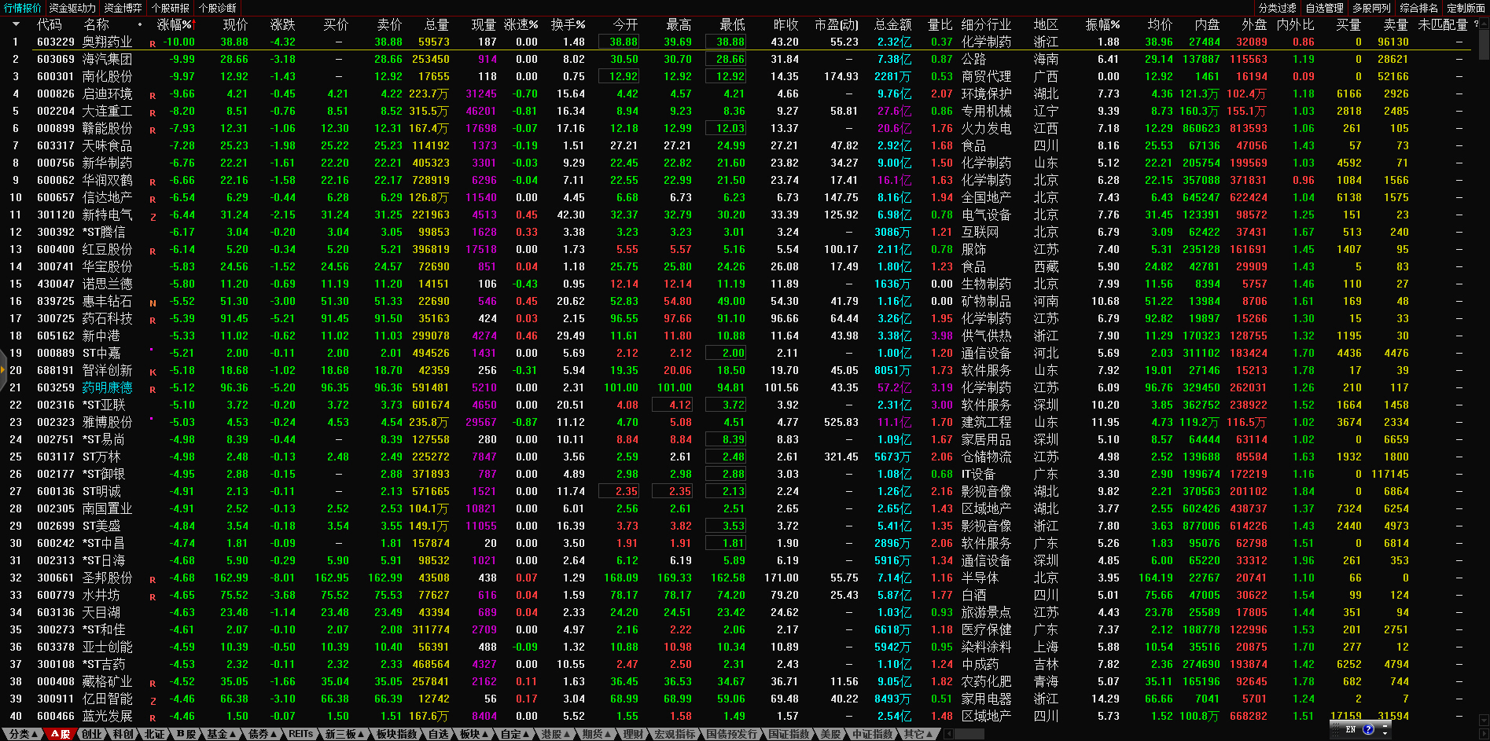Expand the 分类 tab menu
Image resolution: width=1490 pixels, height=741 pixels.
pyautogui.click(x=24, y=734)
